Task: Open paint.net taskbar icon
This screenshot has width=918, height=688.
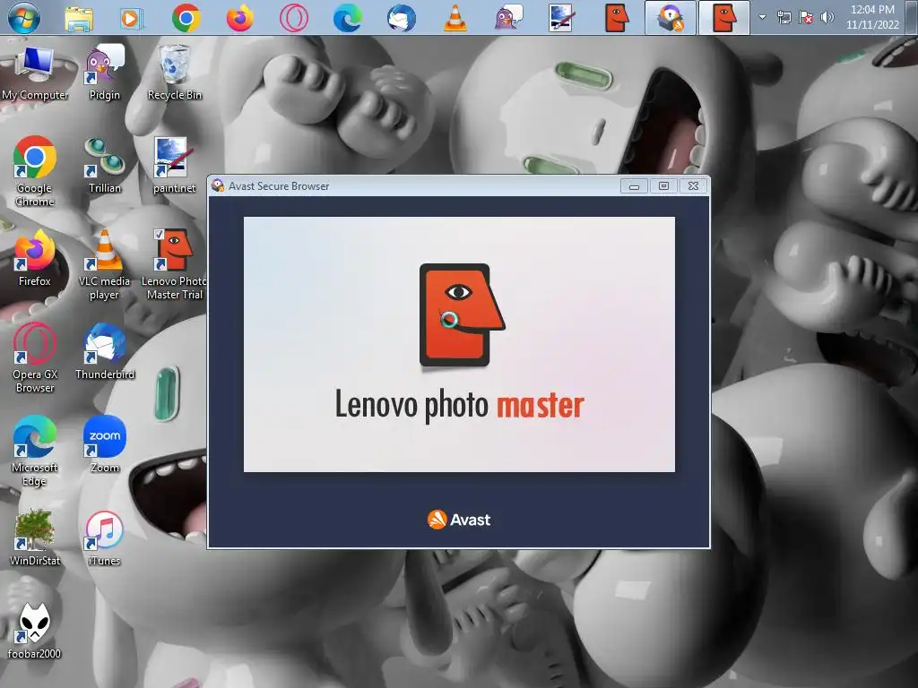Action: click(x=561, y=18)
